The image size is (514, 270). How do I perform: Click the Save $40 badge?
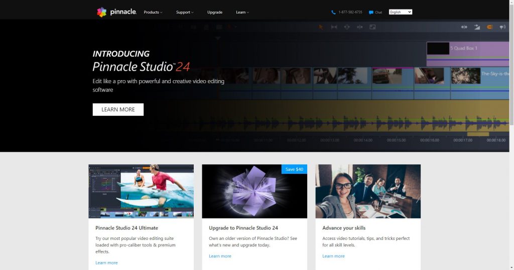pyautogui.click(x=294, y=169)
